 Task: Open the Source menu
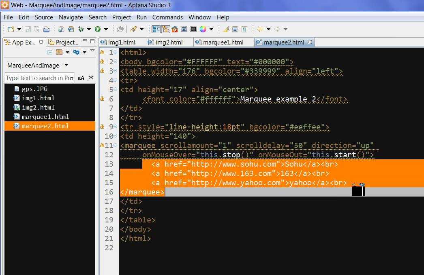coord(44,17)
